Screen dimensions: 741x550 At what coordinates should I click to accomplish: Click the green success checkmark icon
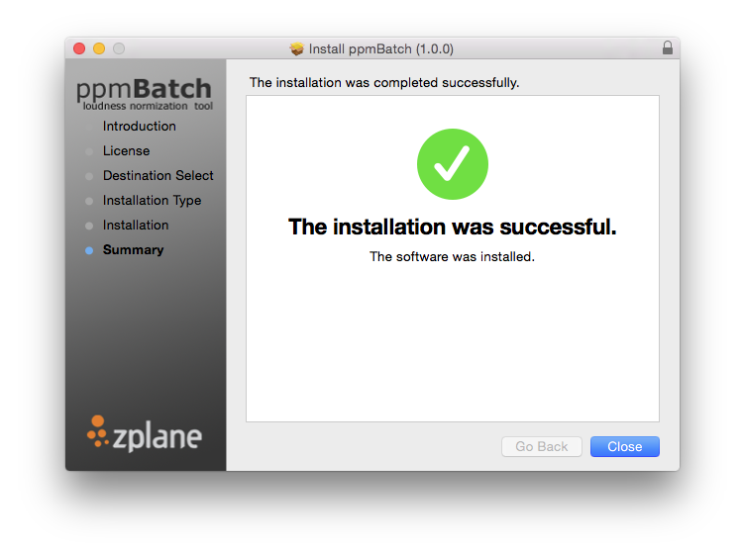click(x=453, y=163)
